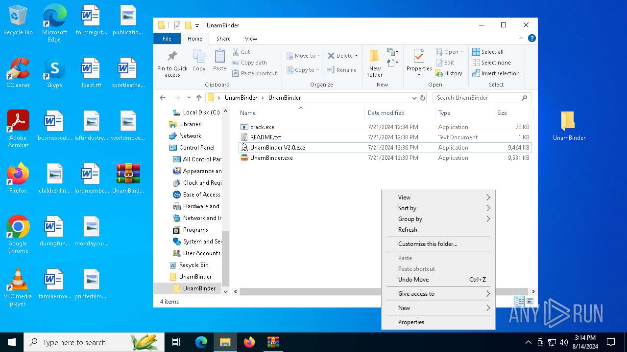Open Group by submenu

438,219
